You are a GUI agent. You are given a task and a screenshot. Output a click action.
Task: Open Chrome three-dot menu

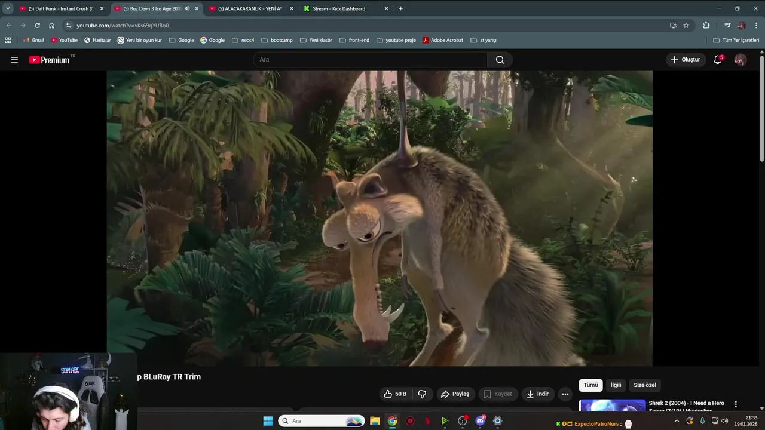click(756, 26)
